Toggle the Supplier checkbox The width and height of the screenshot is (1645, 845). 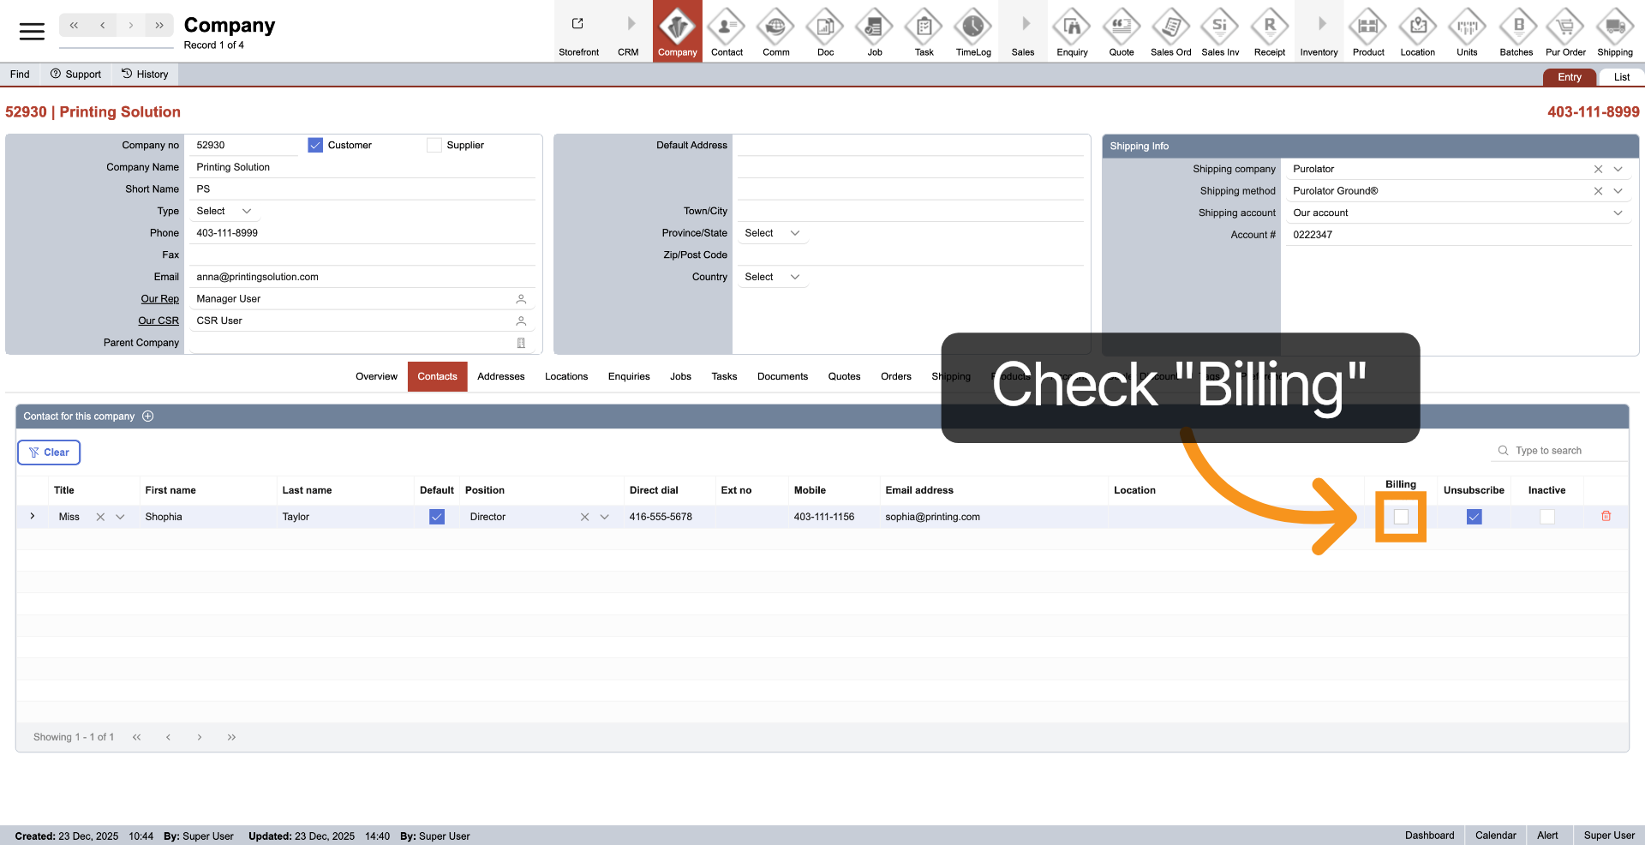click(434, 146)
